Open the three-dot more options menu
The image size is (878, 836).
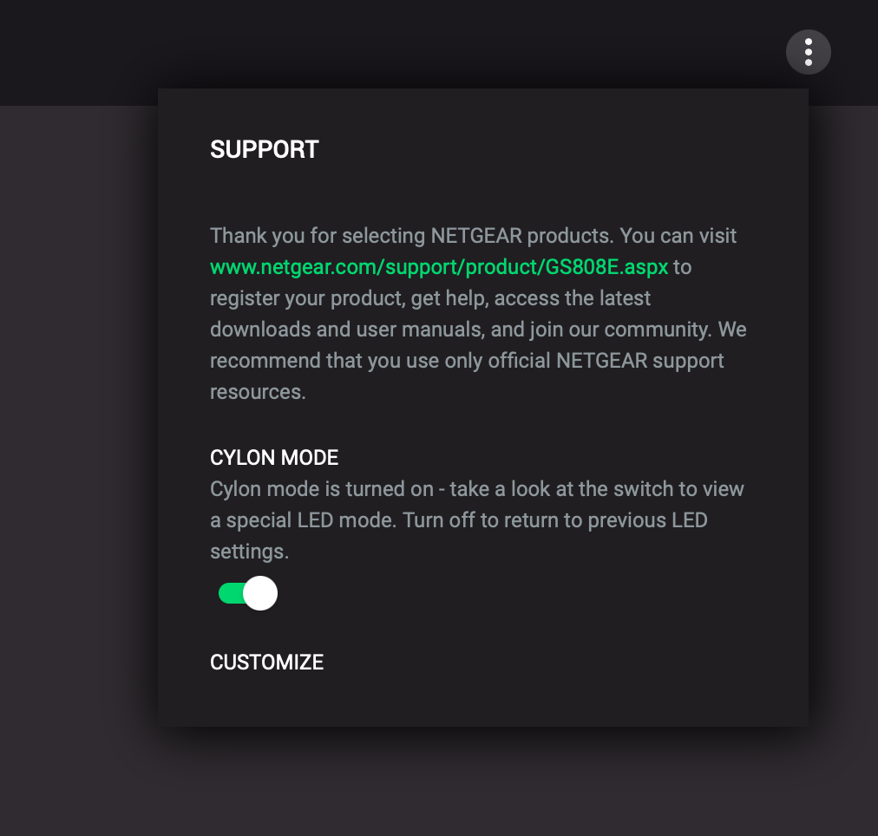click(x=808, y=52)
